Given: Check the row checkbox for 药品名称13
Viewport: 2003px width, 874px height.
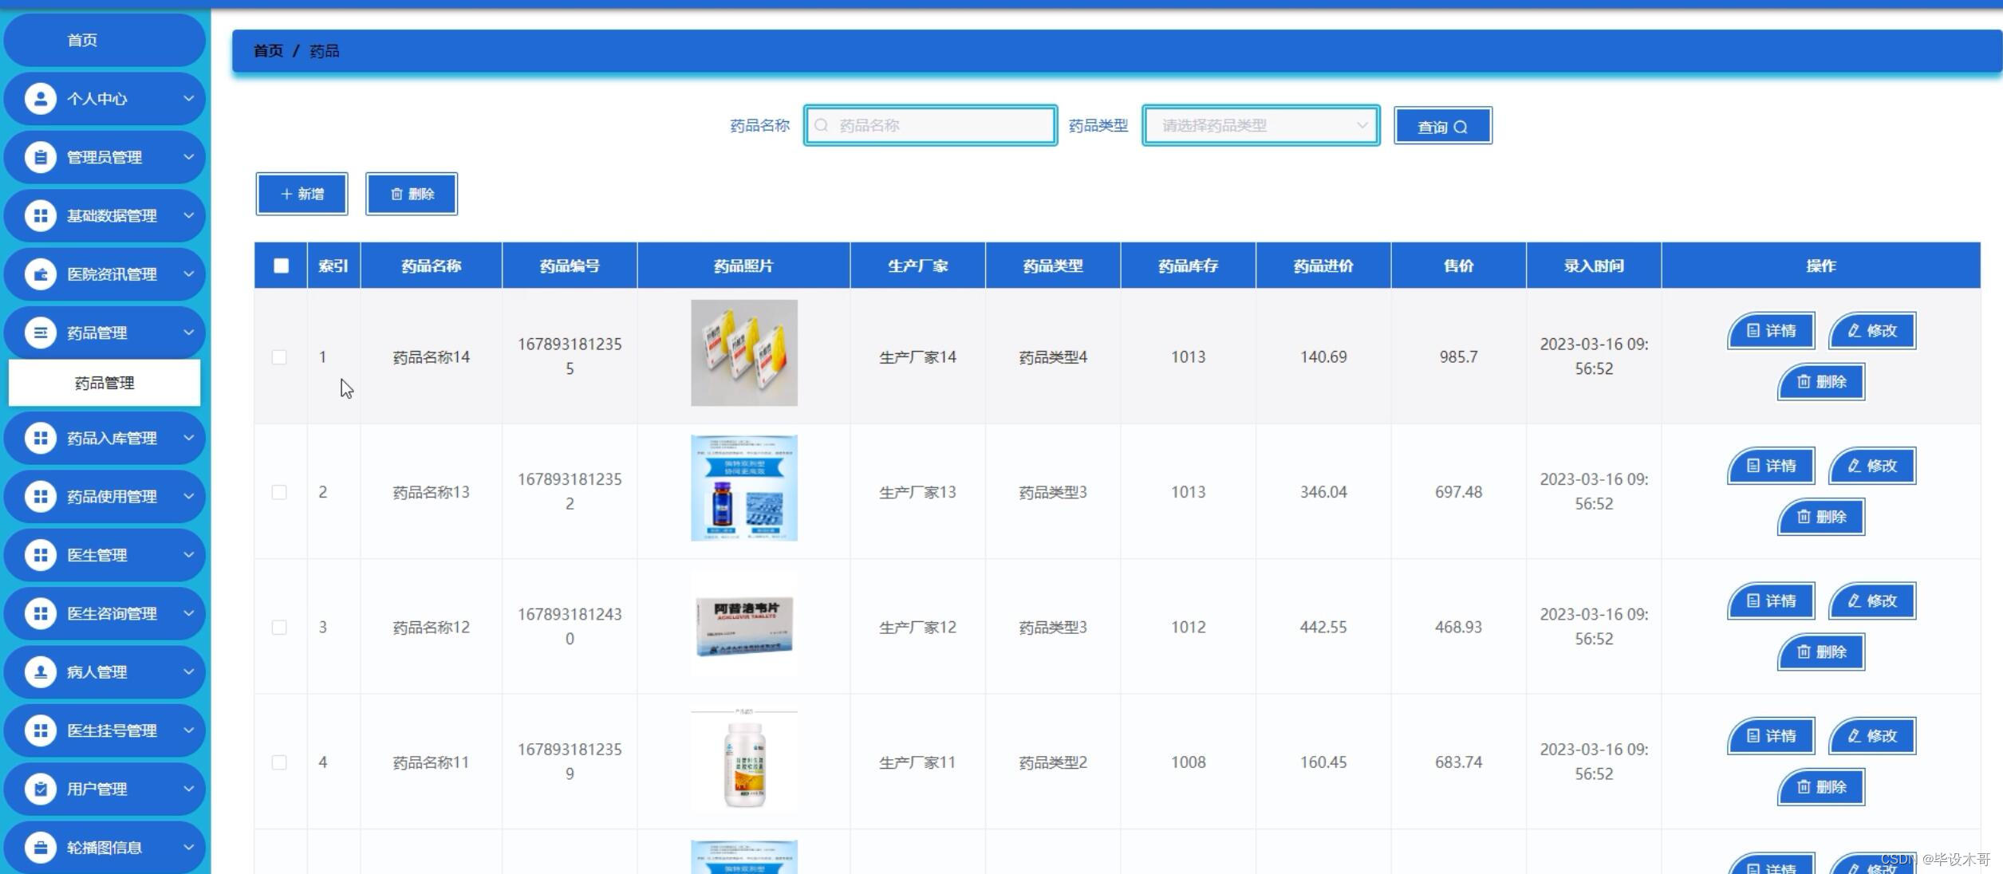Looking at the screenshot, I should click(x=279, y=492).
